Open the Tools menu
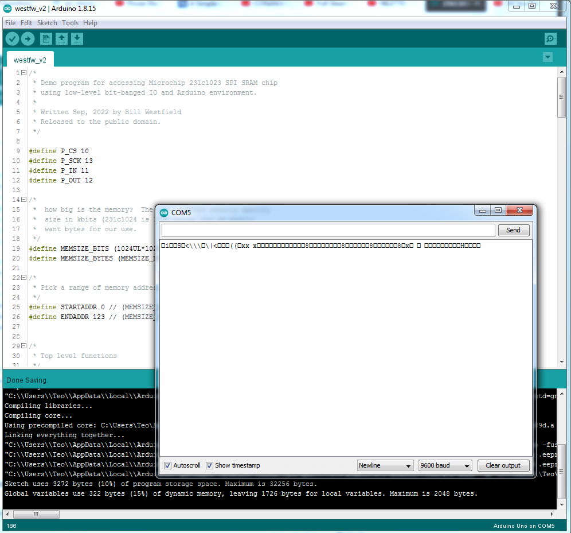The image size is (571, 533). [x=70, y=23]
